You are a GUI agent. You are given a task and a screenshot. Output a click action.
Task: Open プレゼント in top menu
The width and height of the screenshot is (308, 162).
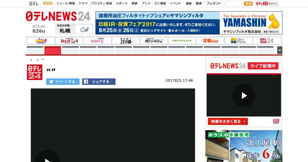click(214, 3)
